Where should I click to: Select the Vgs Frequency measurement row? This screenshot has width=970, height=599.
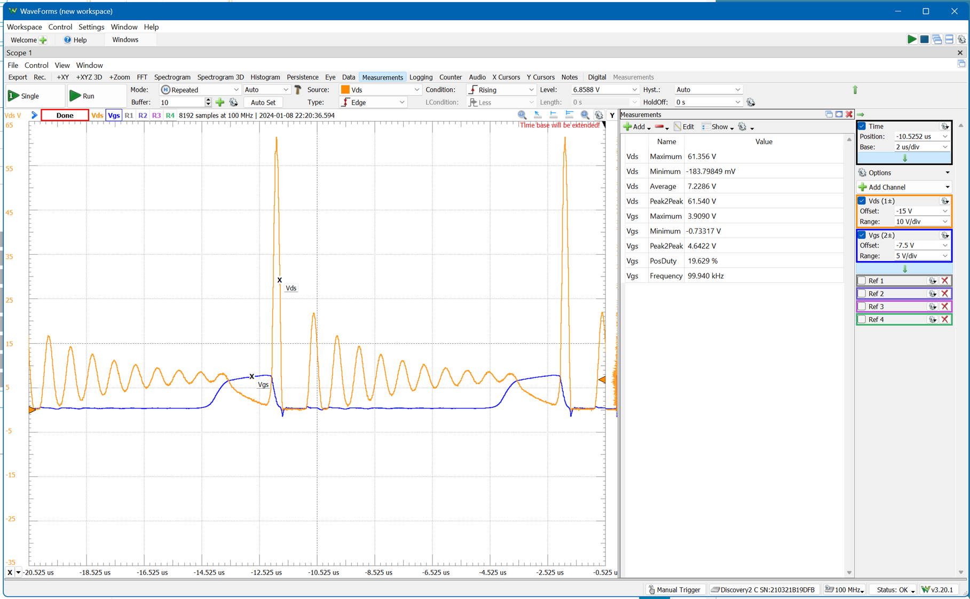coord(734,276)
